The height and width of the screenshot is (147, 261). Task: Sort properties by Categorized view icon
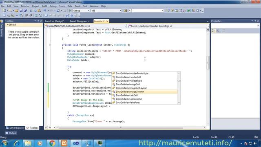tap(214, 31)
